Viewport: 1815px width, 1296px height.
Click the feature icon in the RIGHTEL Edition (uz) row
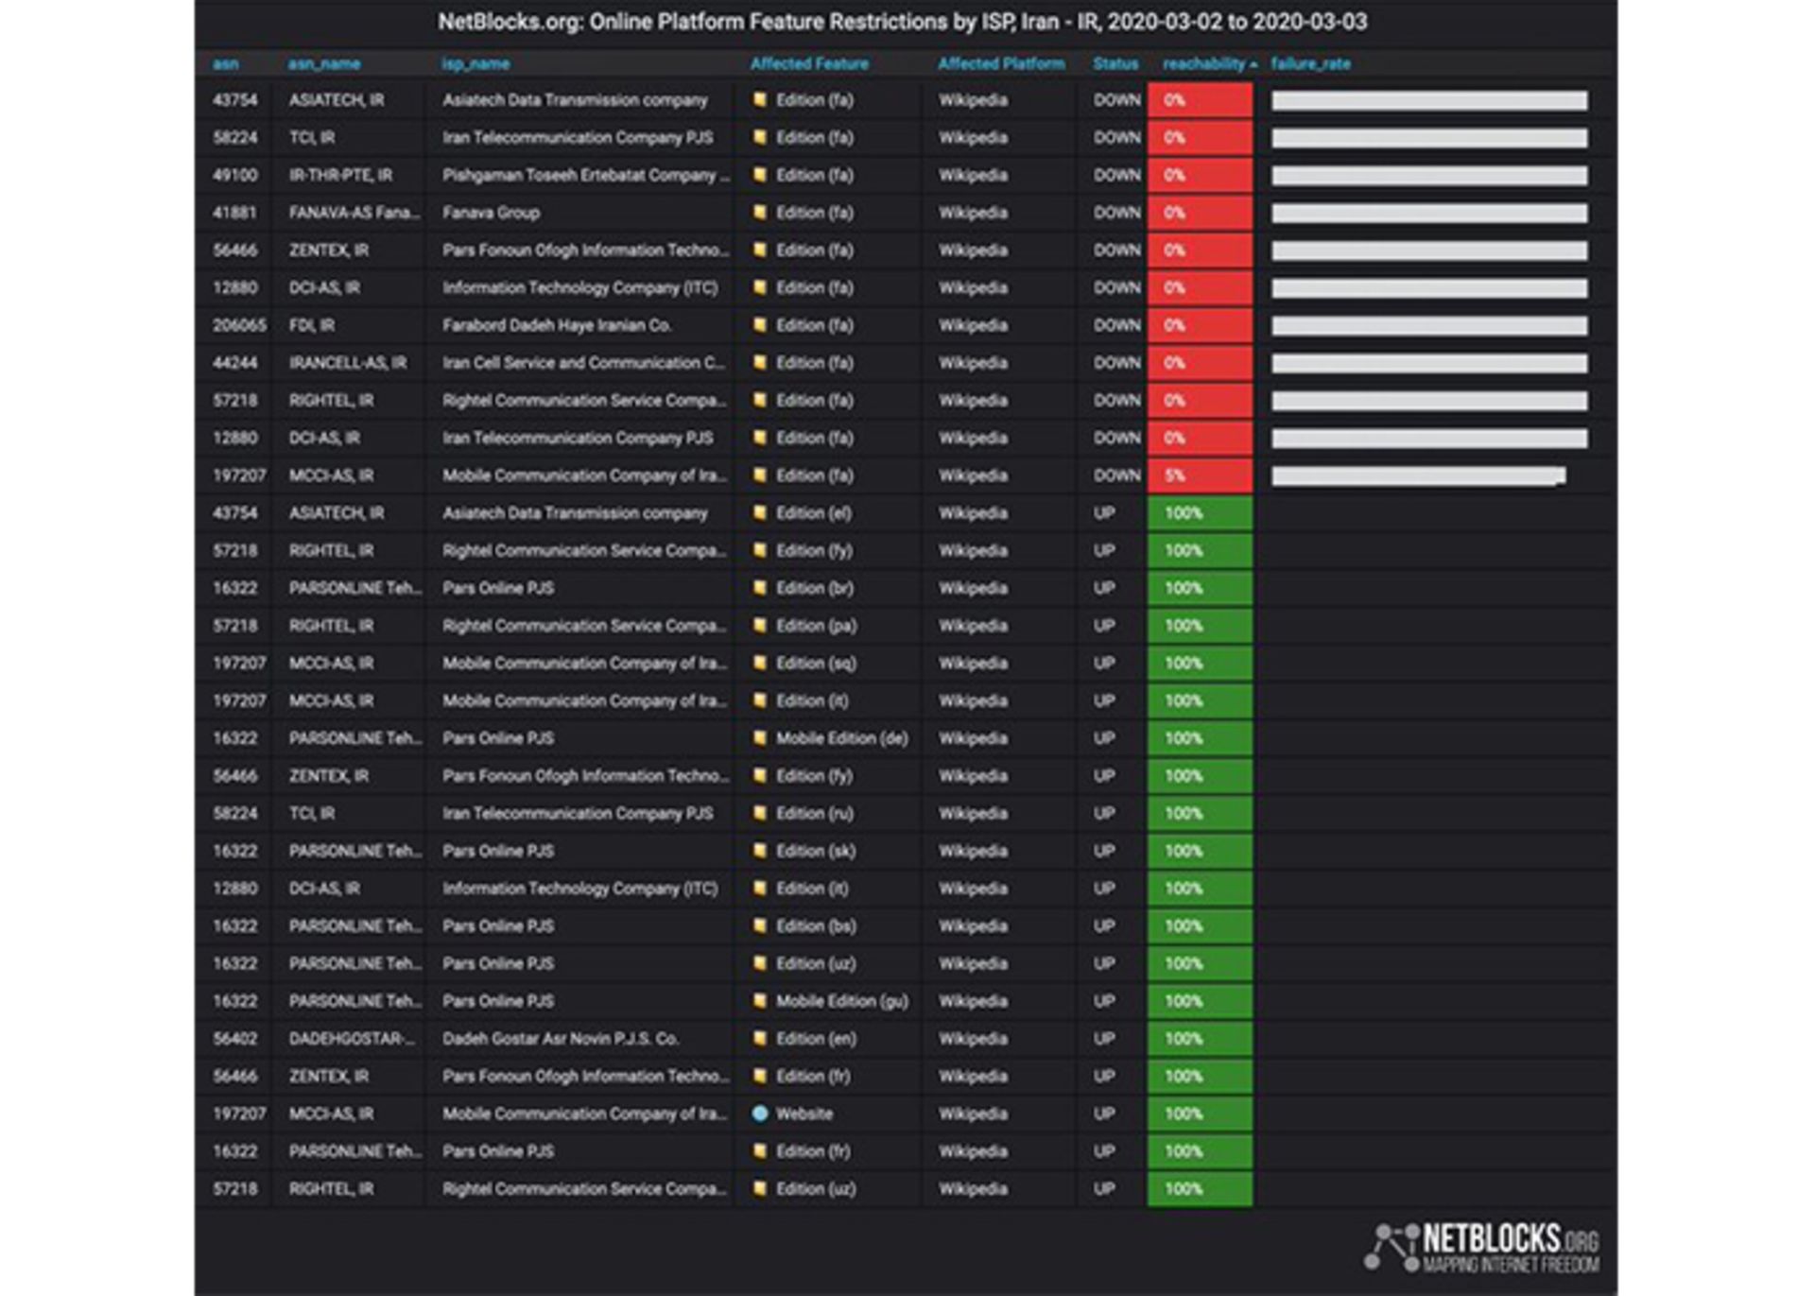pos(759,1188)
